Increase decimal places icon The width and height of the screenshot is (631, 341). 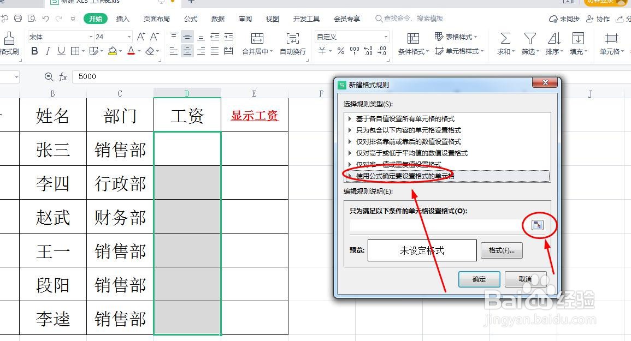tap(368, 51)
